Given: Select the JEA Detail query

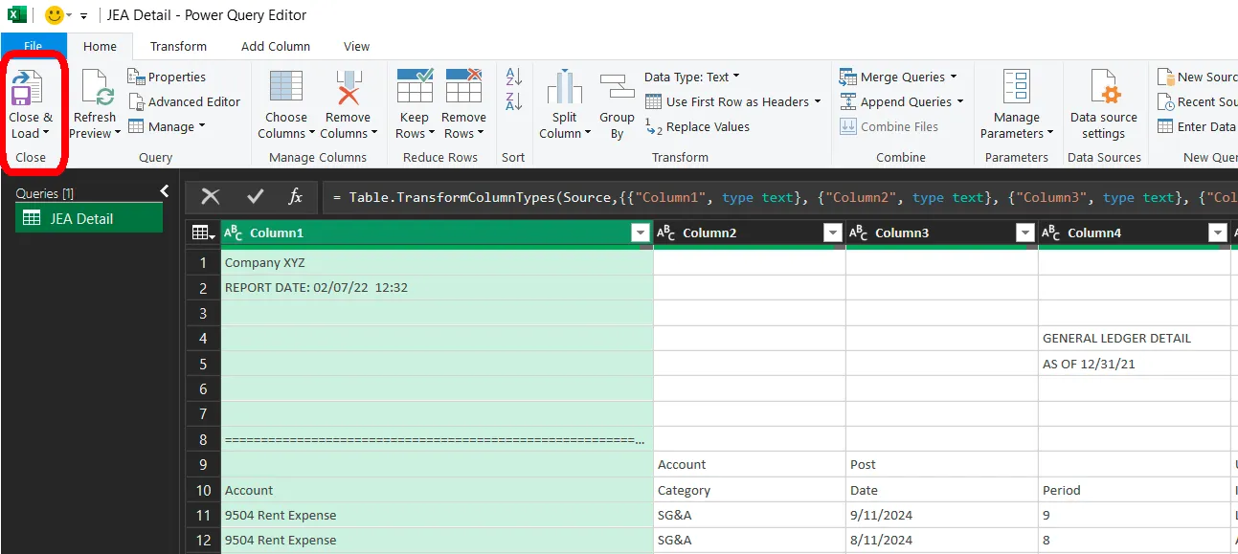Looking at the screenshot, I should click(89, 218).
